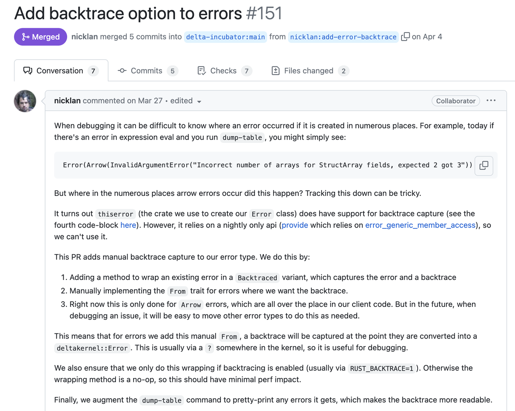515x411 pixels.
Task: Follow the error_generic_member_access link
Action: [420, 225]
